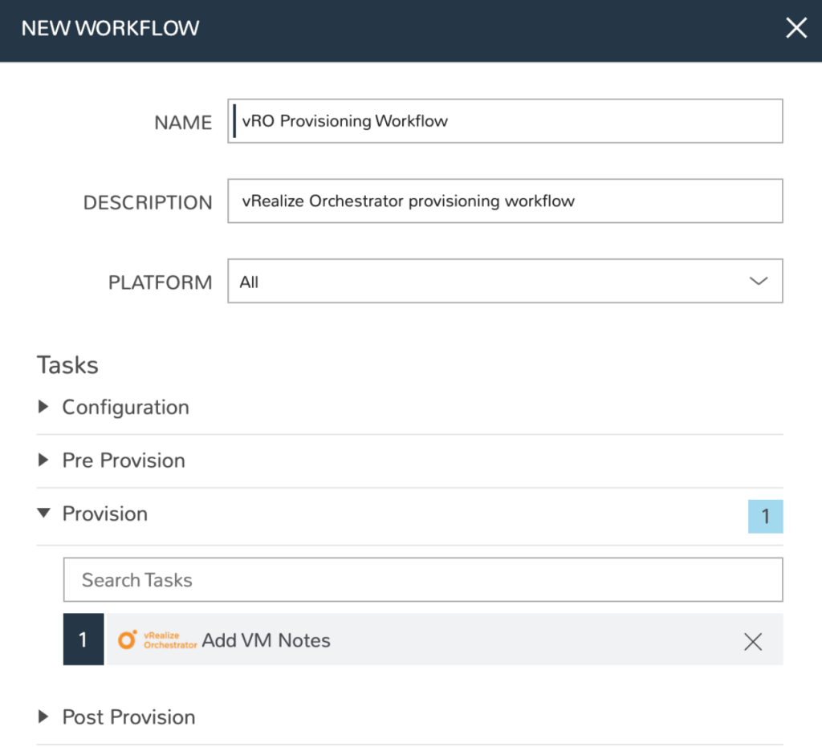Click the chevron on the Platform selector
This screenshot has width=822, height=747.
[x=756, y=282]
